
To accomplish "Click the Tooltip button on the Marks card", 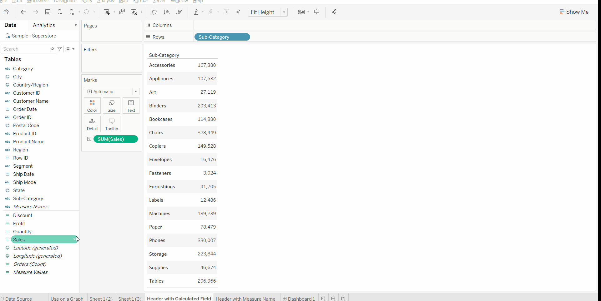I will pos(112,124).
